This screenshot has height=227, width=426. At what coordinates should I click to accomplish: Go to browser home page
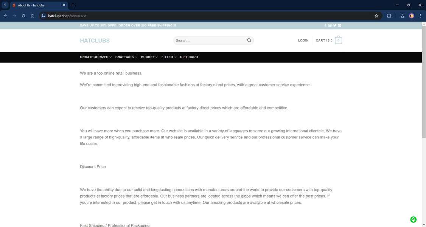[x=33, y=16]
